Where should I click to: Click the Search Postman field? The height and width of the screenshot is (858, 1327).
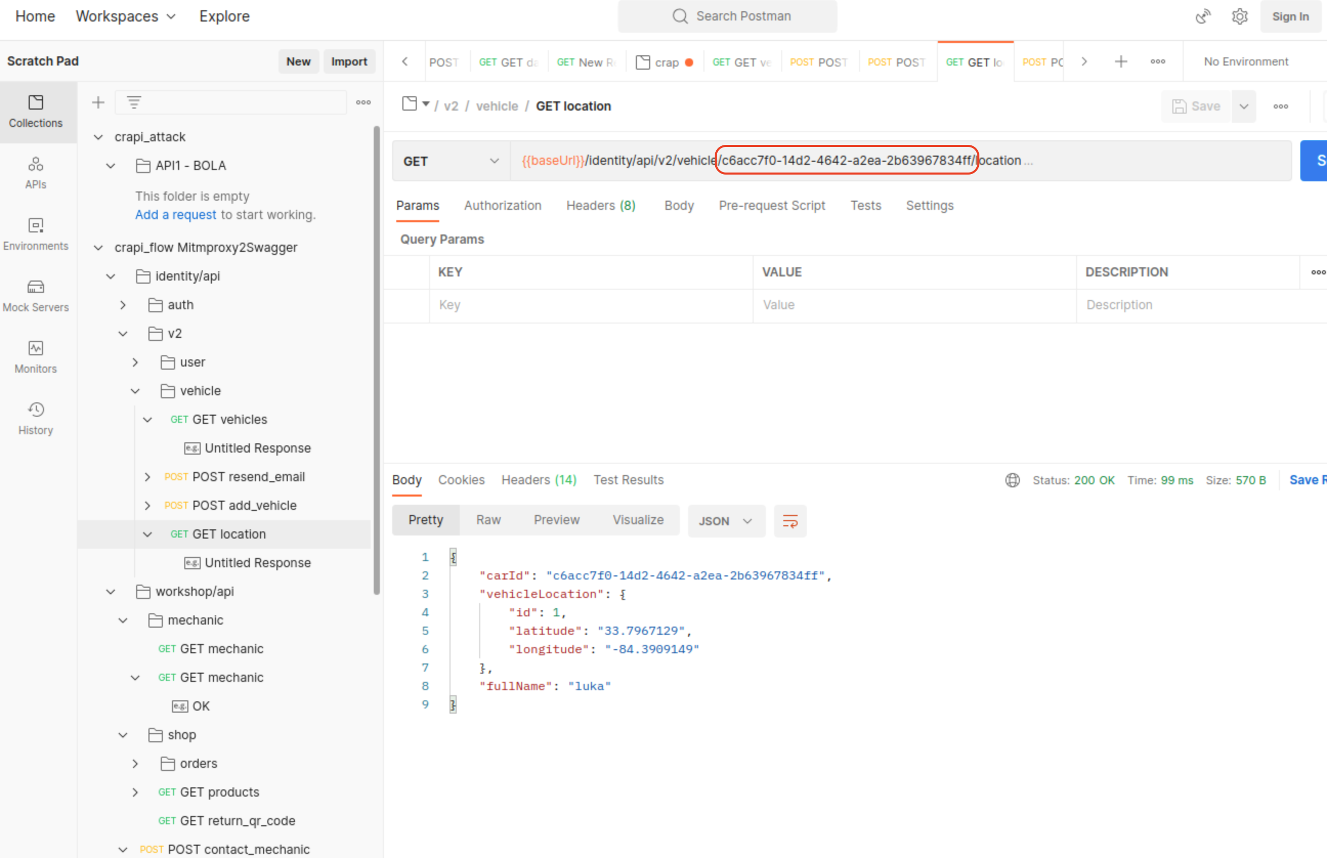[727, 16]
